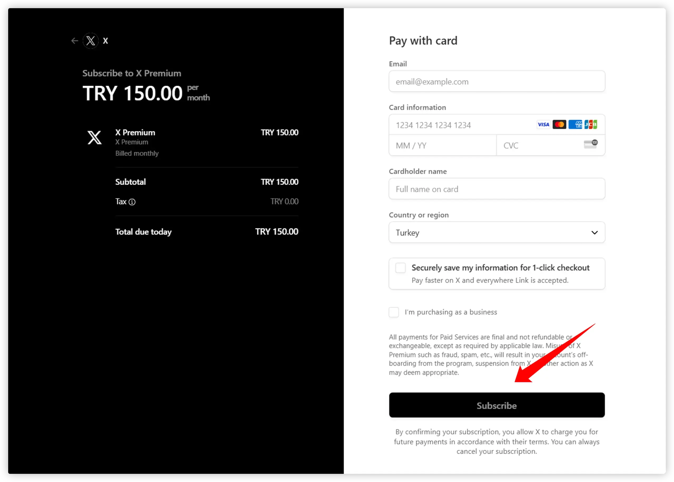The width and height of the screenshot is (674, 482).
Task: Click the chevron on Turkey selector
Action: point(594,233)
